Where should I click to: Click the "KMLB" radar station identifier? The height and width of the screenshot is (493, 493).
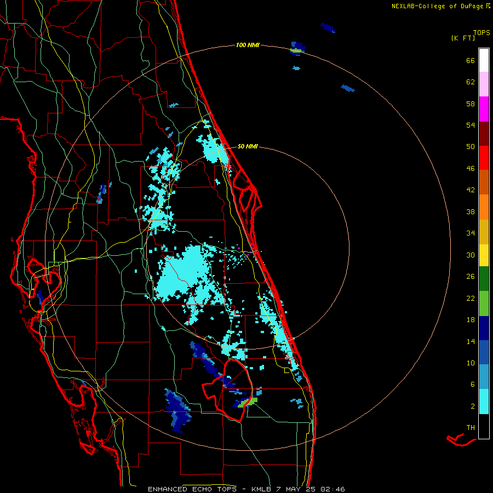tap(261, 489)
